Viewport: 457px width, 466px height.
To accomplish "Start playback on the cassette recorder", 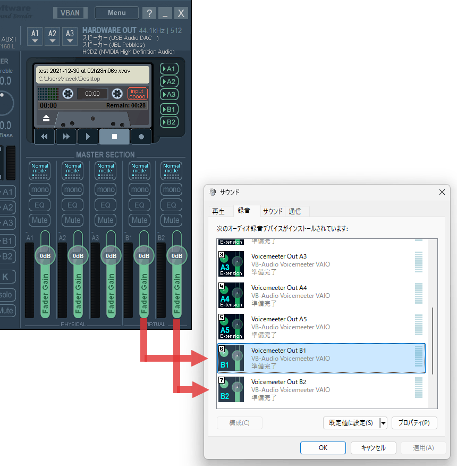I will point(88,137).
